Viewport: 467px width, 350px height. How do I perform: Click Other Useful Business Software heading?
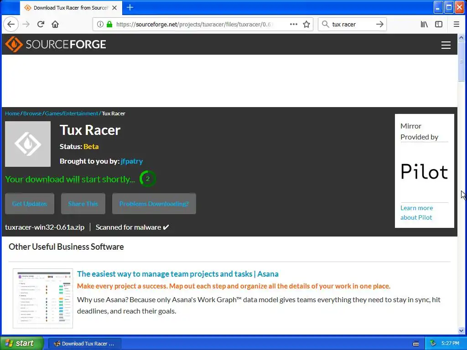[66, 247]
